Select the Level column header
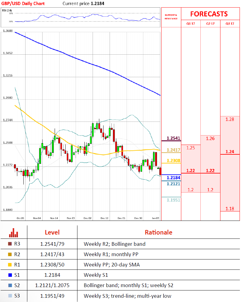This screenshot has width=242, height=302. click(x=52, y=232)
